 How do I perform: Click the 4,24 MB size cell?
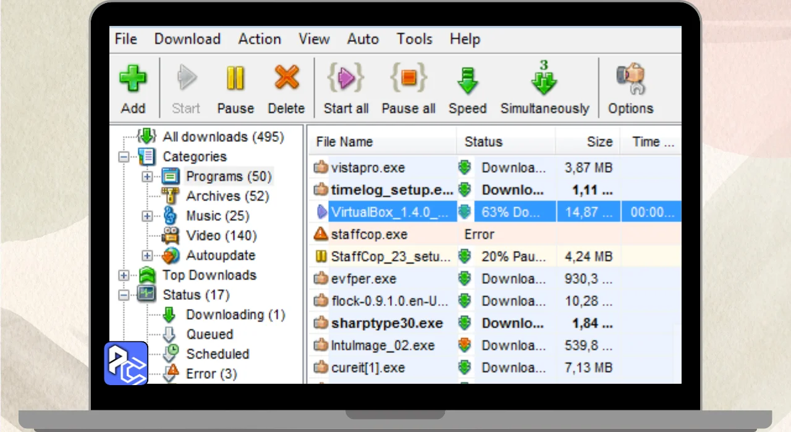588,257
